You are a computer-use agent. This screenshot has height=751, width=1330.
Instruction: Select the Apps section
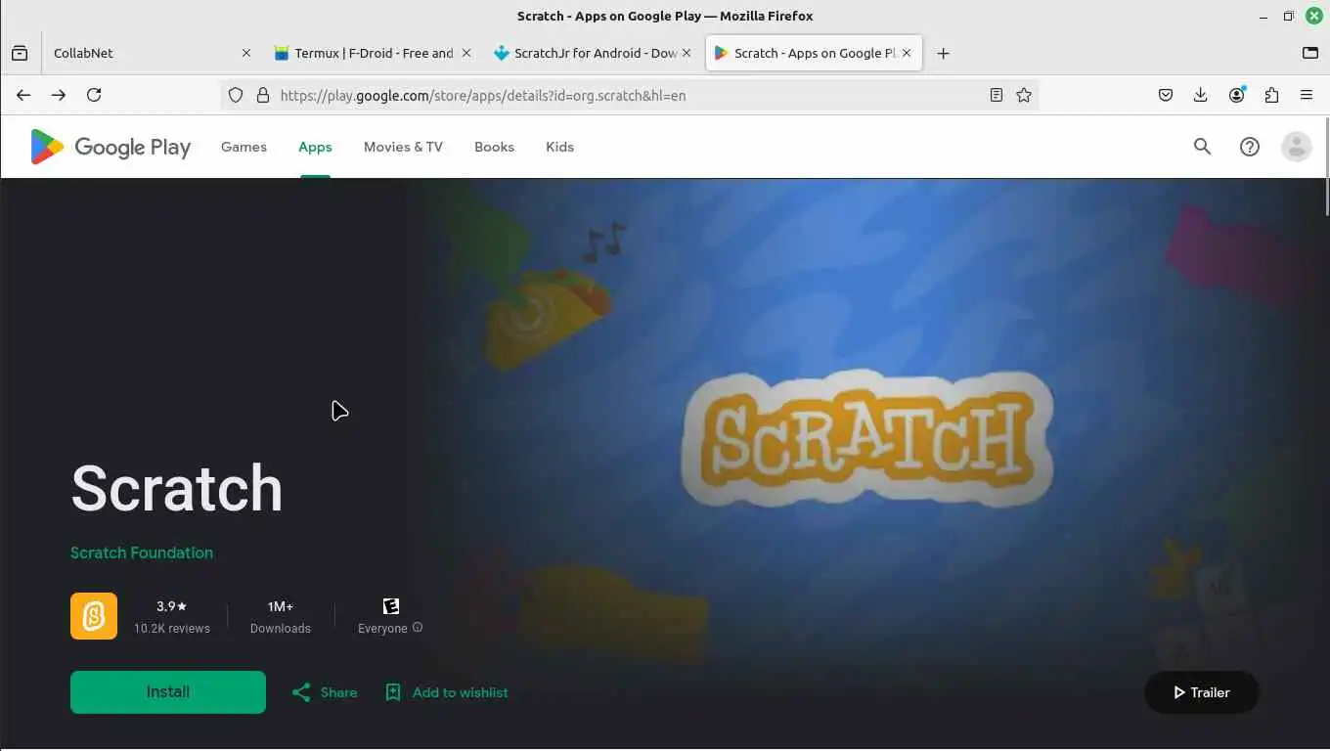[x=315, y=147]
